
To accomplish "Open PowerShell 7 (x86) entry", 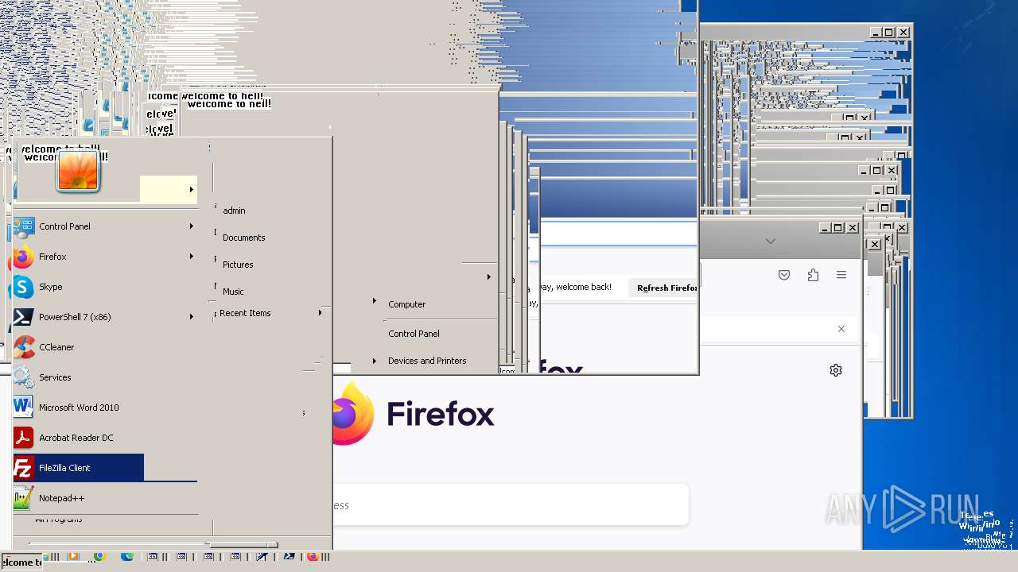I will [105, 317].
